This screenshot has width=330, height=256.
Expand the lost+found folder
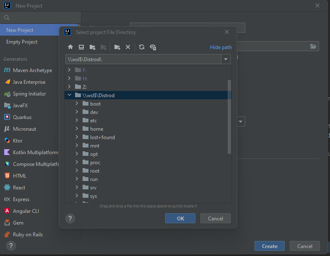(x=77, y=137)
